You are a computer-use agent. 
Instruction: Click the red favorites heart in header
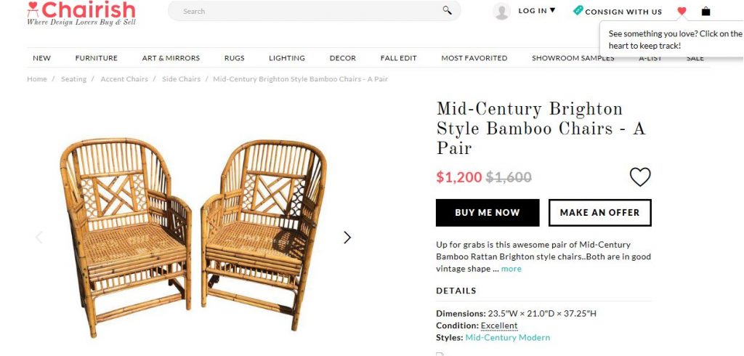click(682, 11)
